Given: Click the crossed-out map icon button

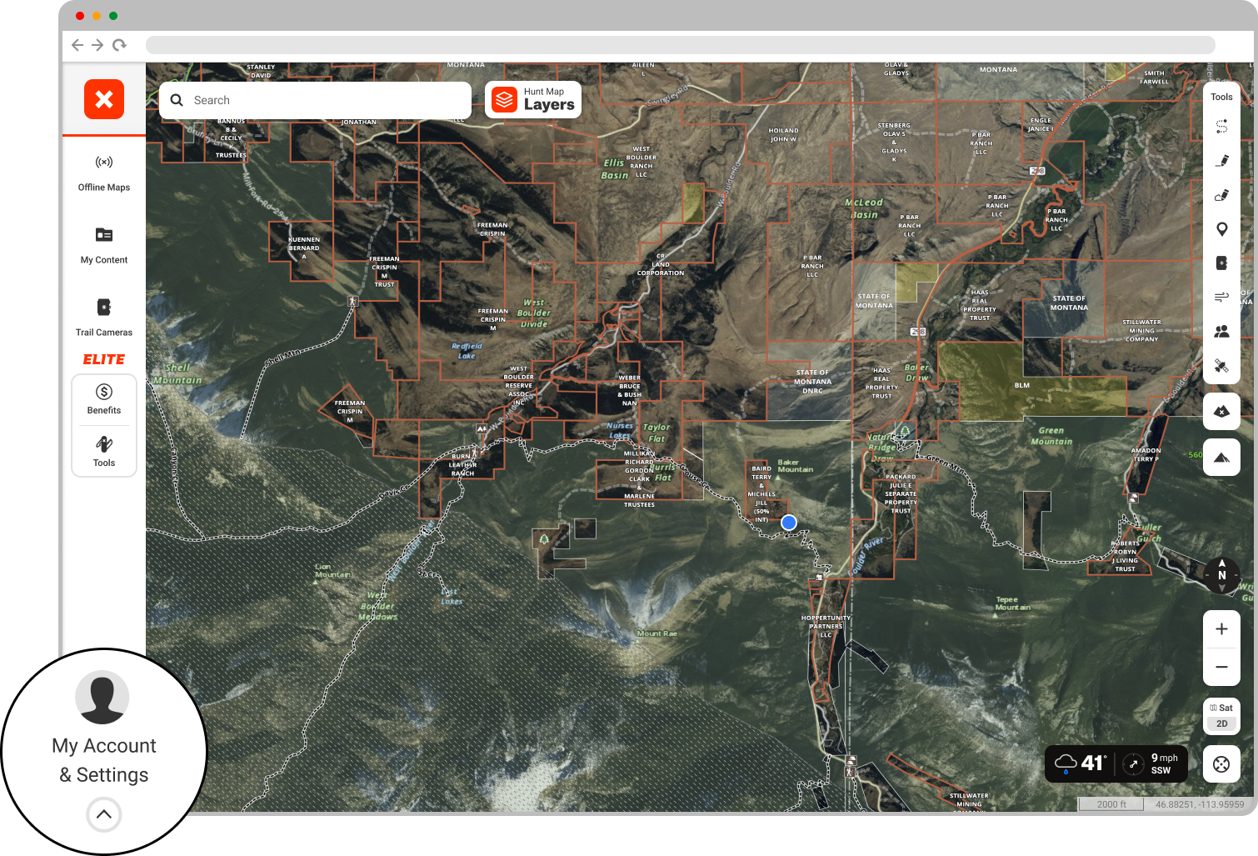Looking at the screenshot, I should (x=1221, y=411).
